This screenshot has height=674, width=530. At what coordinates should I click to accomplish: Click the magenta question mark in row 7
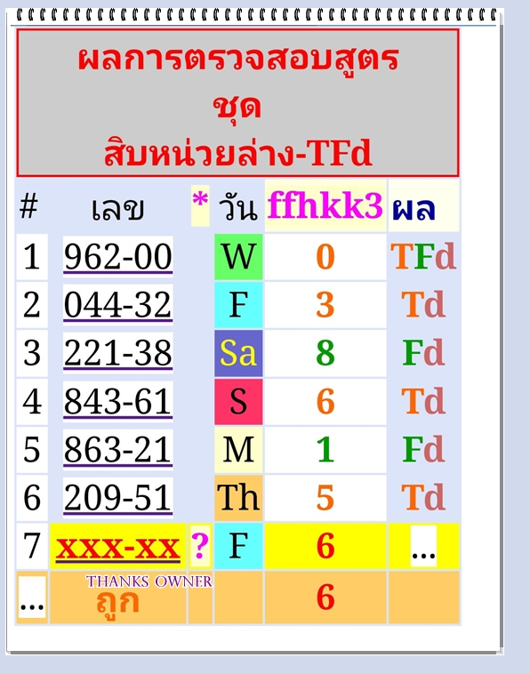point(200,546)
